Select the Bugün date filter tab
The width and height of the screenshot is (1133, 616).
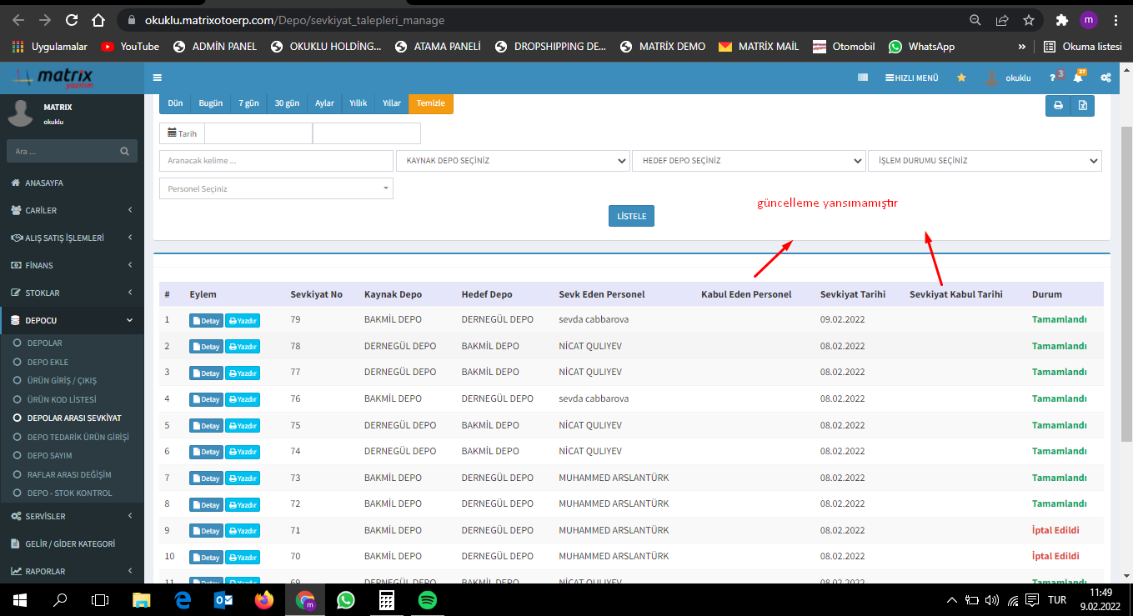coord(210,103)
